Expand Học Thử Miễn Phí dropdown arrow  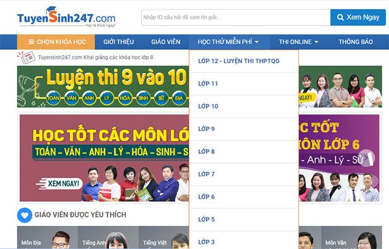coord(256,42)
